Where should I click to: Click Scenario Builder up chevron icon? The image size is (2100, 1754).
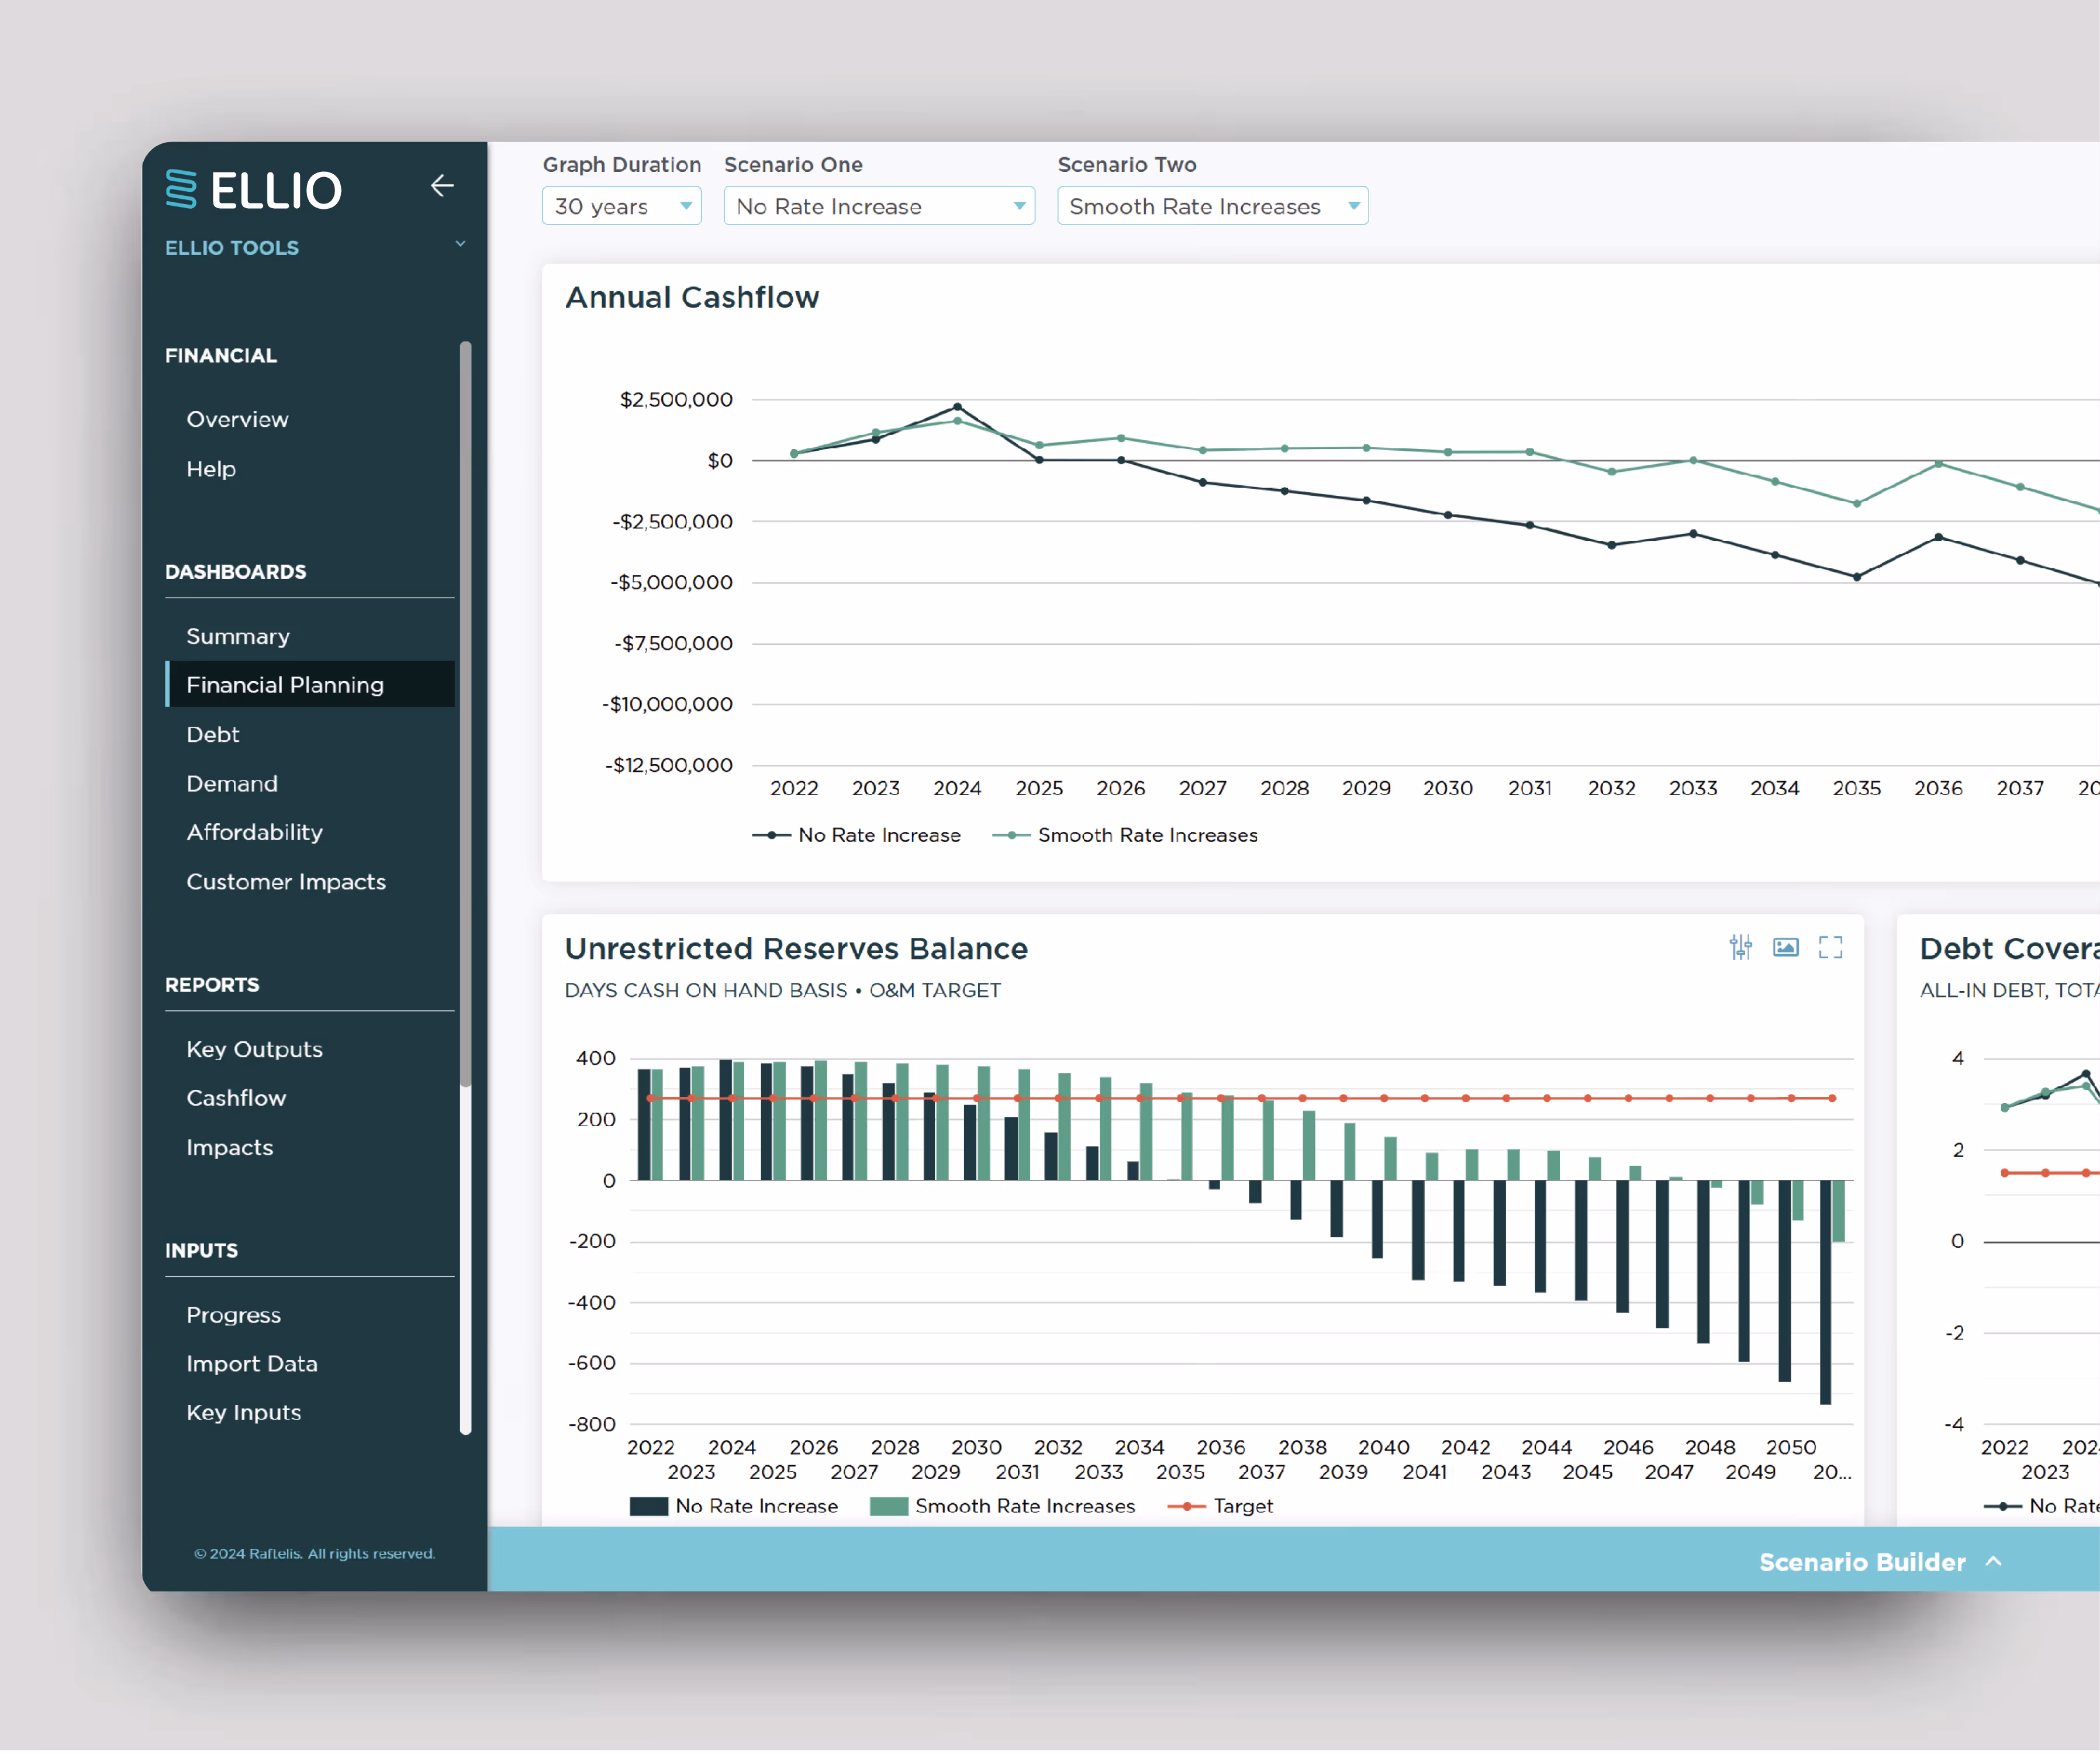(x=1994, y=1562)
